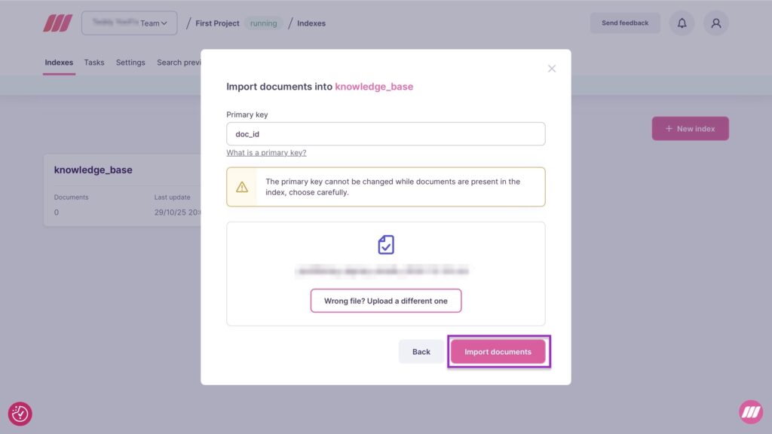Click Wrong file? Upload a different one
The height and width of the screenshot is (434, 772).
385,300
